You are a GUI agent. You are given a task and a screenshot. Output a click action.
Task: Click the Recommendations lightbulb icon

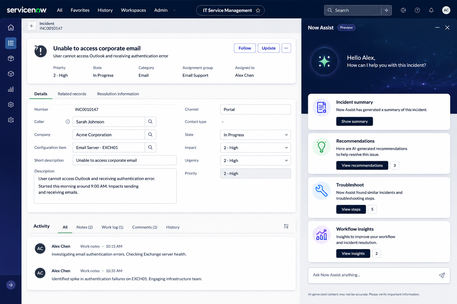(x=322, y=147)
